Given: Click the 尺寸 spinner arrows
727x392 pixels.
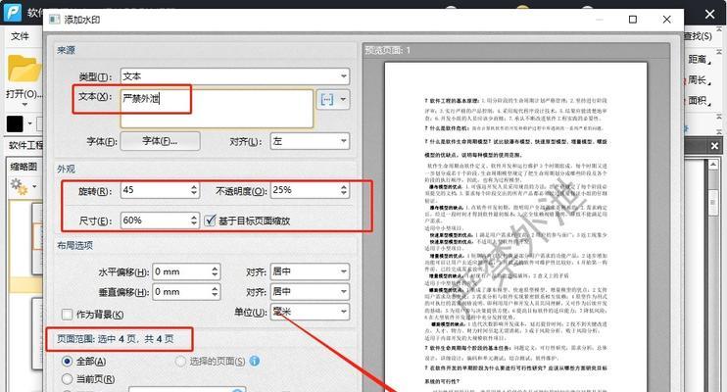Looking at the screenshot, I should (194, 220).
